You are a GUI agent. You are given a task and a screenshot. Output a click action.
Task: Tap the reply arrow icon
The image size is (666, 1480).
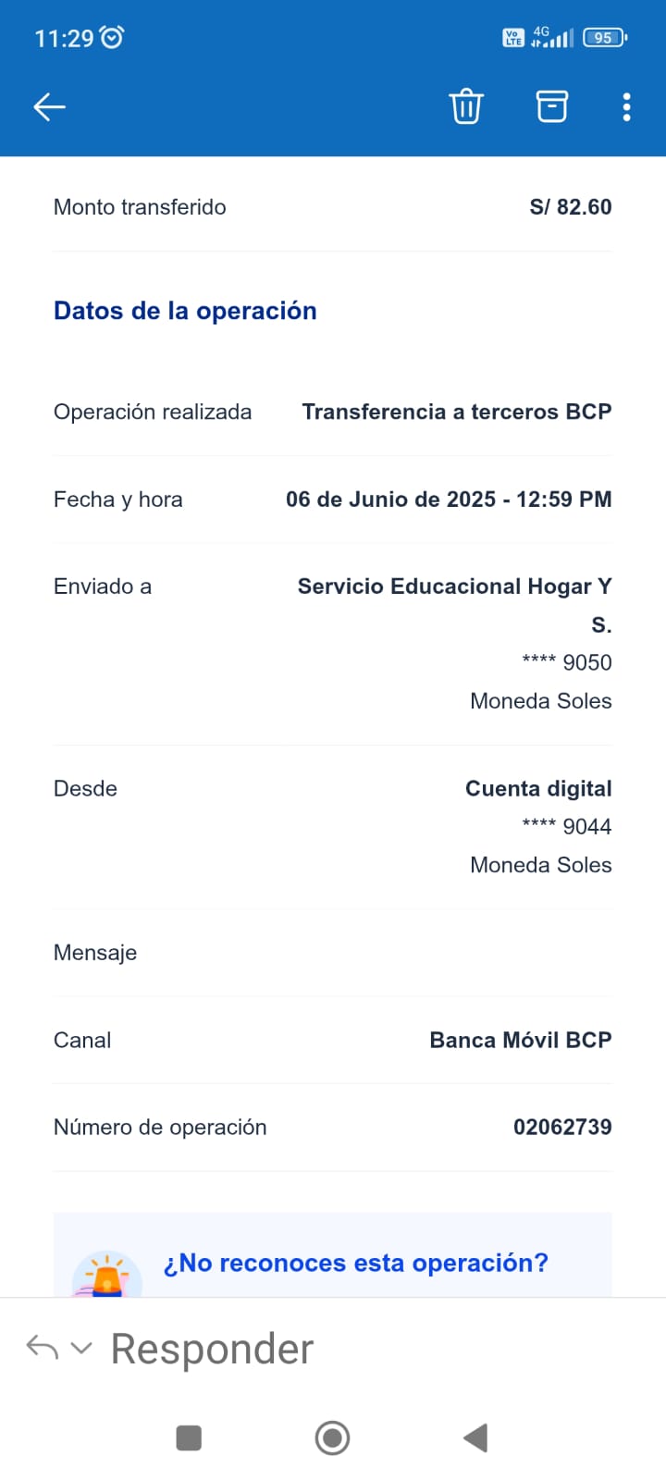[42, 1348]
